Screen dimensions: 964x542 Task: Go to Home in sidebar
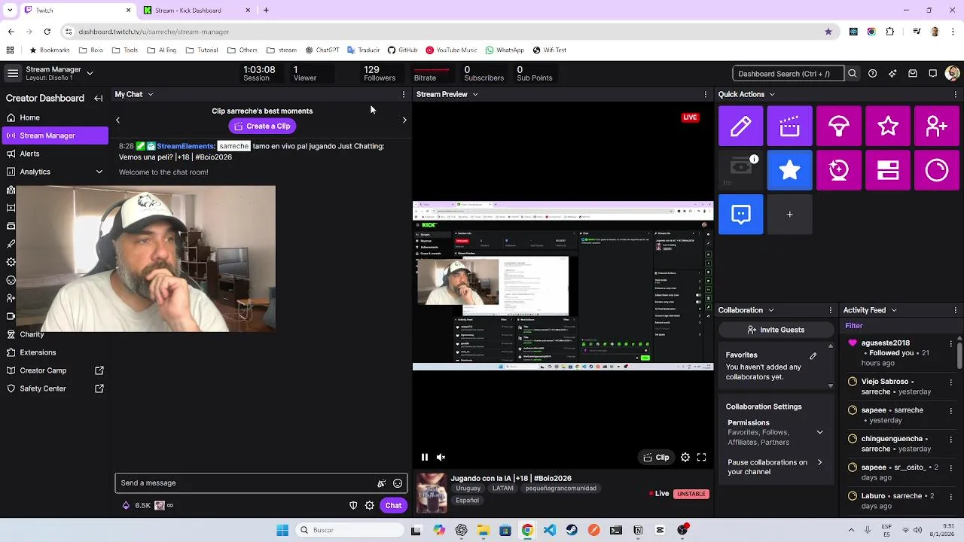(54, 117)
